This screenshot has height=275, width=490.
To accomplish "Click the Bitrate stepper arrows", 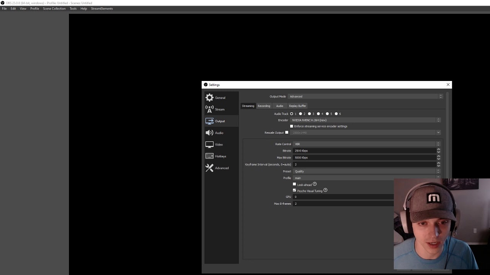I will click(x=439, y=151).
